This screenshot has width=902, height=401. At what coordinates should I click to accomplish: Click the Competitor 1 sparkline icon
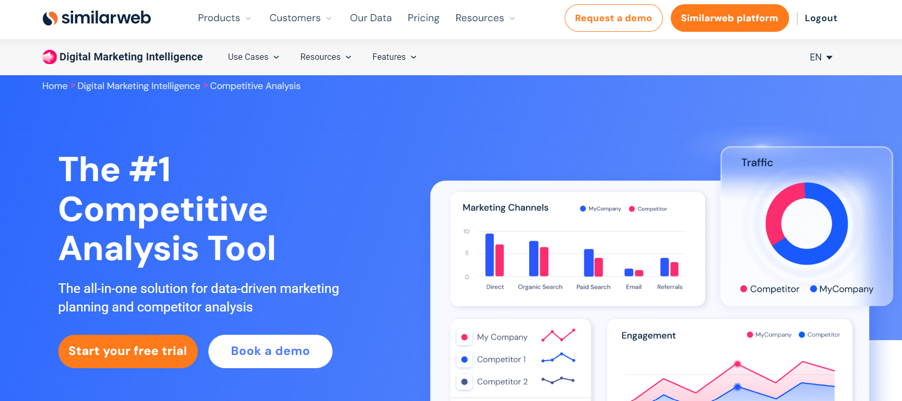click(558, 358)
